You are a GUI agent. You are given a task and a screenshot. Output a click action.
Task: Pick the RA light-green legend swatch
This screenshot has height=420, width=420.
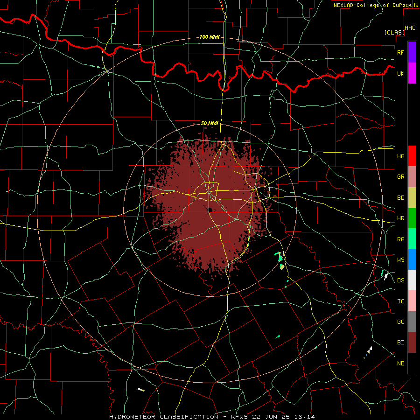coord(412,239)
